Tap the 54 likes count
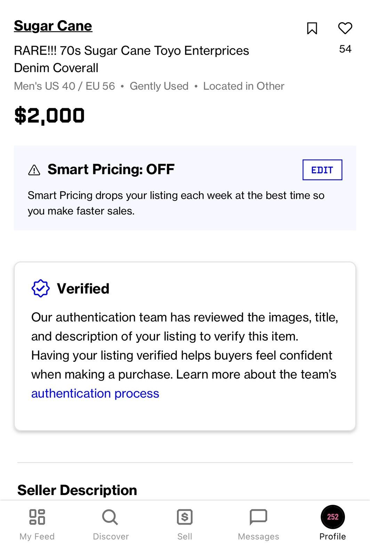Image resolution: width=370 pixels, height=557 pixels. pos(345,49)
